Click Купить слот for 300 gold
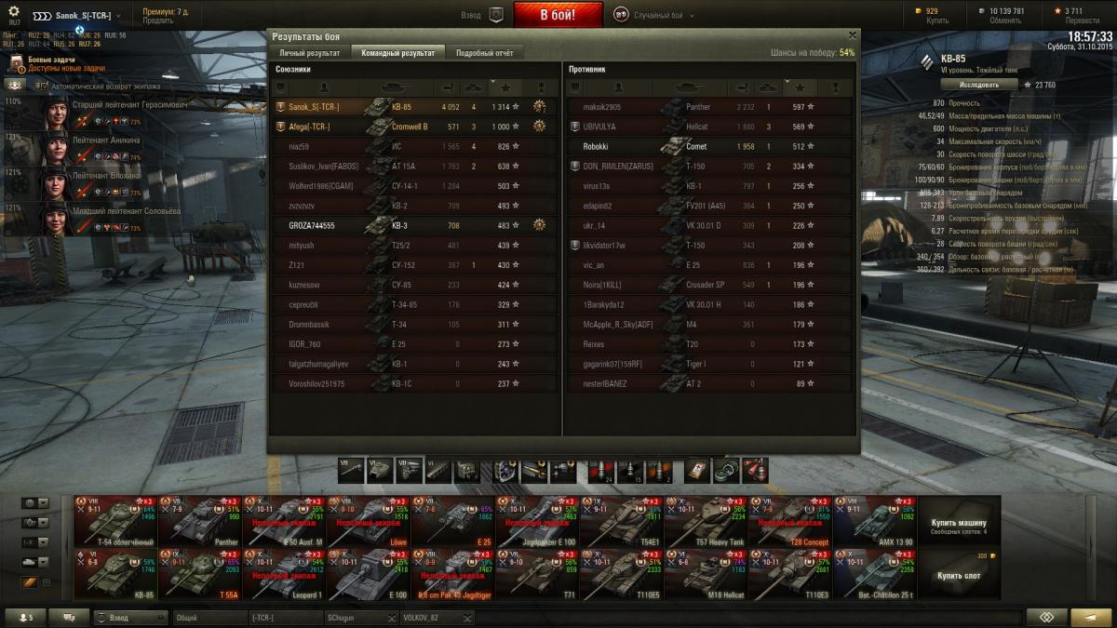This screenshot has width=1117, height=628. point(959,575)
